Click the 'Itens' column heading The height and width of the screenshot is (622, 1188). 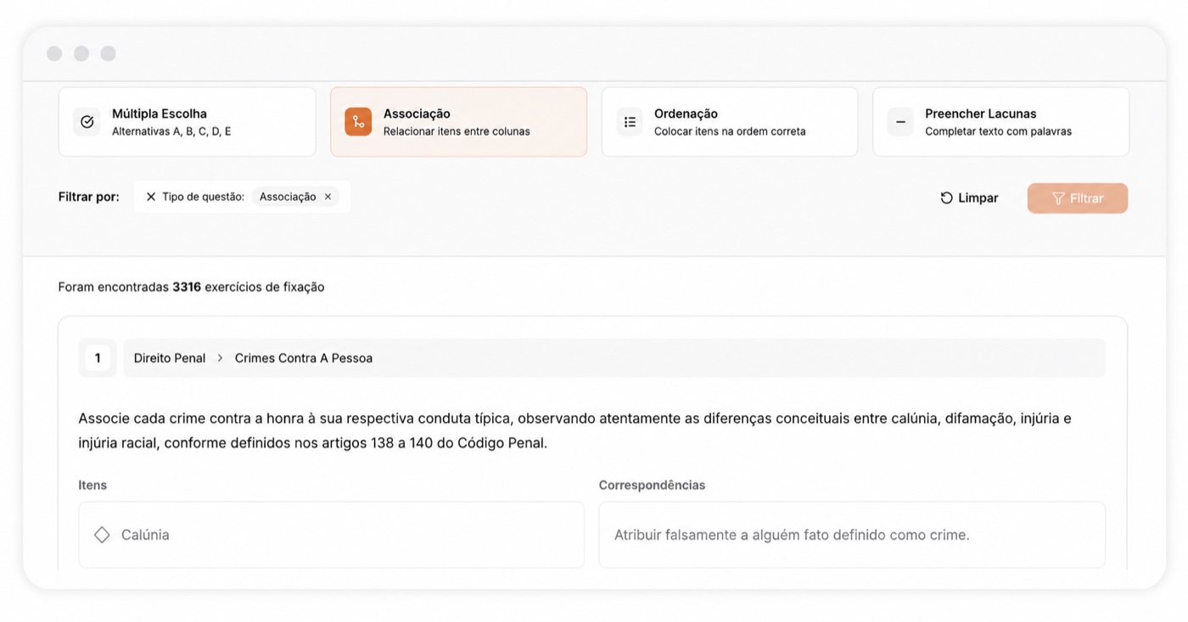tap(92, 486)
